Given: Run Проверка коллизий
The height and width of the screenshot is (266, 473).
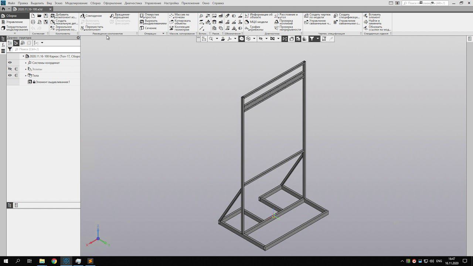Looking at the screenshot, I should tap(284, 22).
